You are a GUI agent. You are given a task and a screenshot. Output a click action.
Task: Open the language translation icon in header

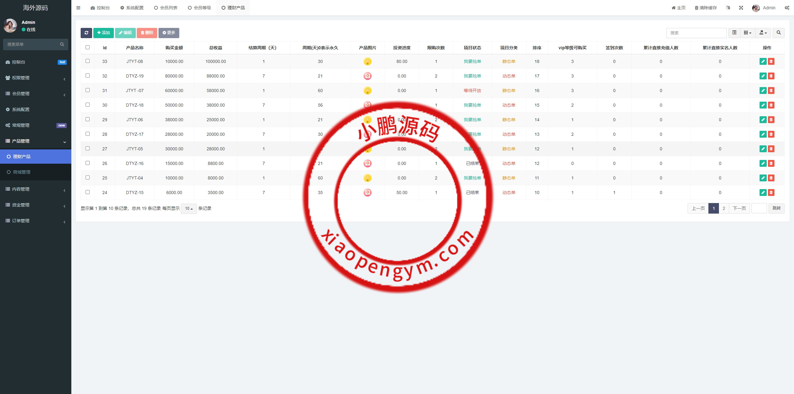[728, 8]
